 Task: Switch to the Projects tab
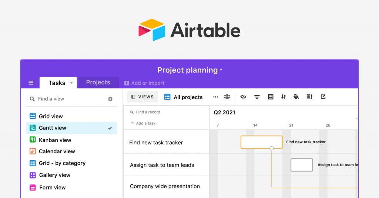98,83
